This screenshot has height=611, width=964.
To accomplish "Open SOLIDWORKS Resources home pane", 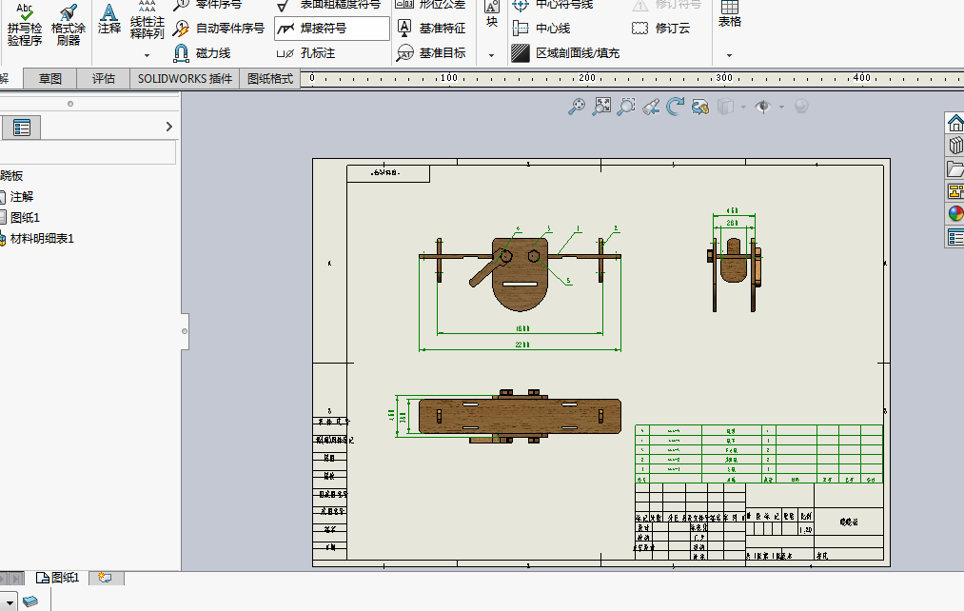I will click(x=954, y=123).
